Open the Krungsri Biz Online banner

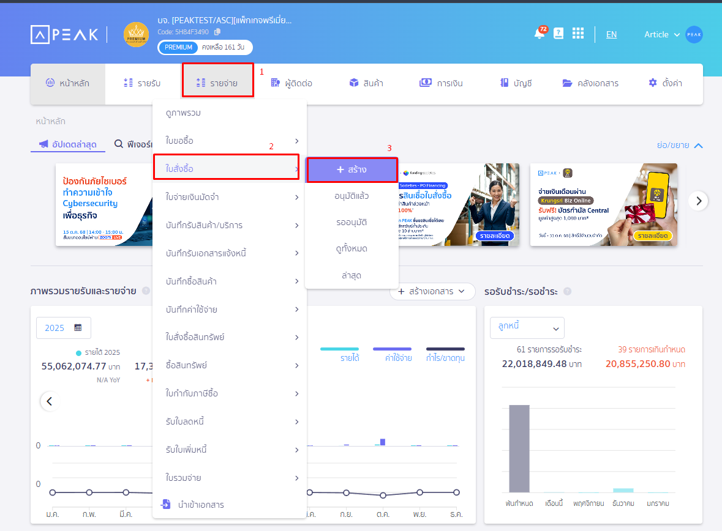pyautogui.click(x=603, y=204)
